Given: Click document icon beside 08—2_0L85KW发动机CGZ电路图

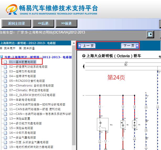Looking at the screenshot, I should pyautogui.click(x=6, y=95).
